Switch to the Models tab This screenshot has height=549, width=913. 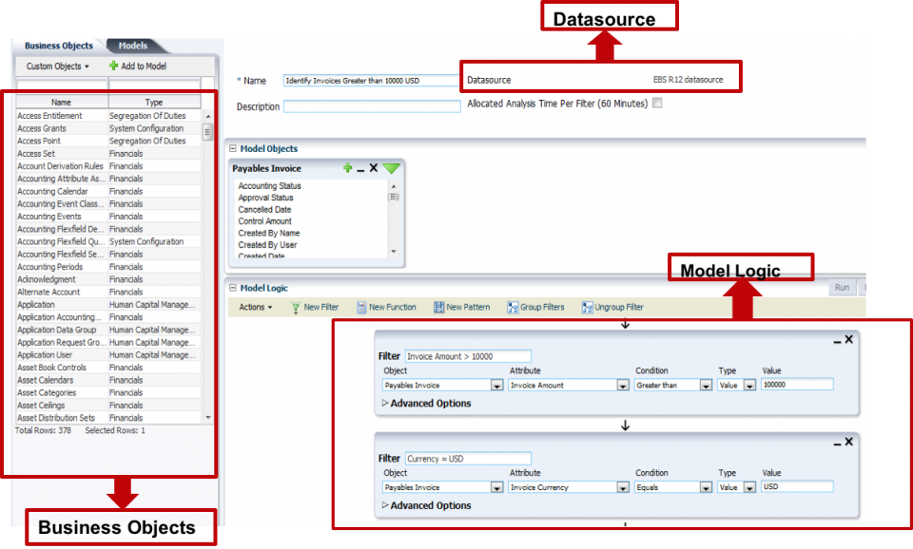coord(132,45)
